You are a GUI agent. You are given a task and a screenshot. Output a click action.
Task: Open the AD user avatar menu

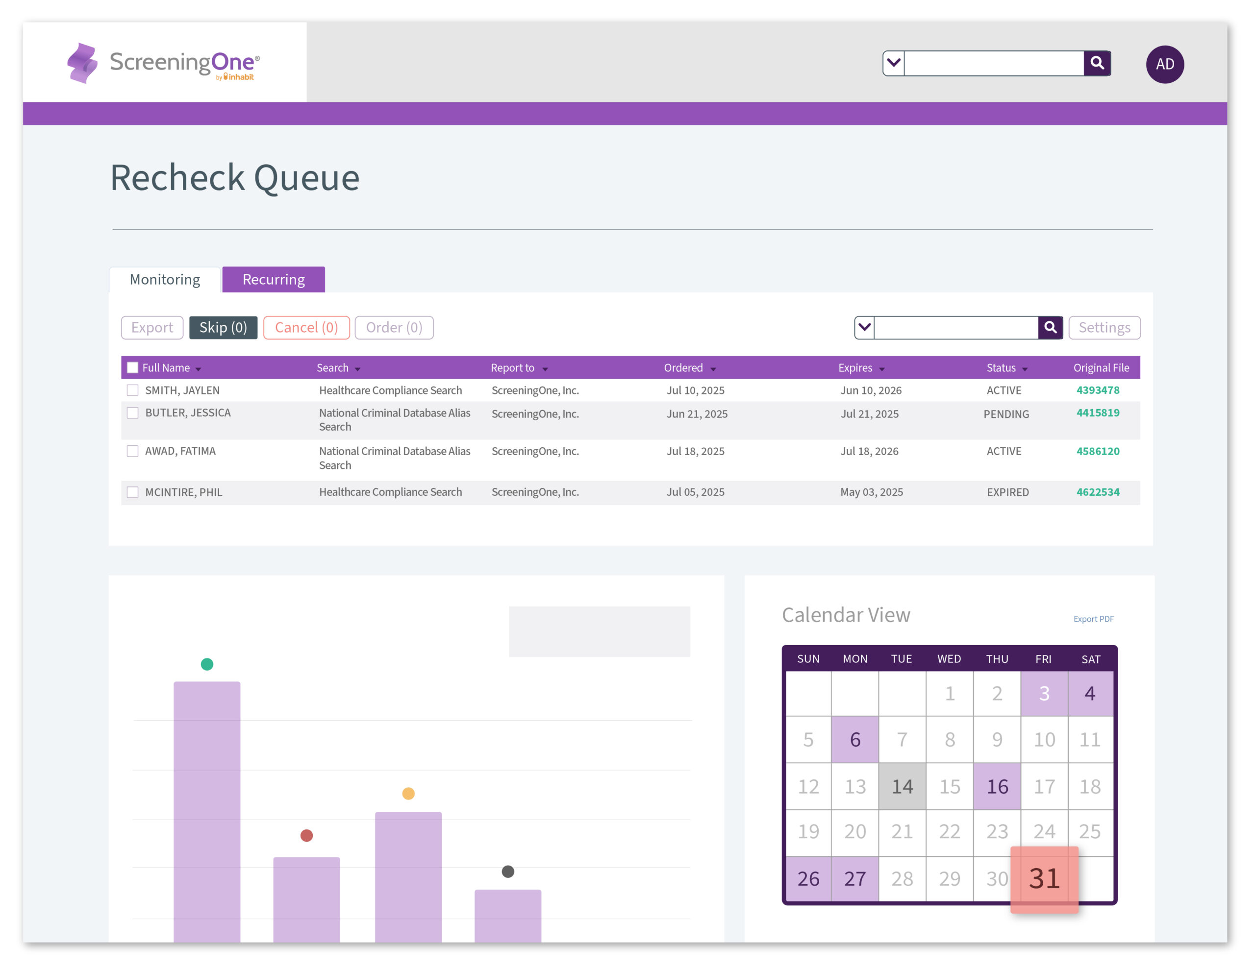point(1164,64)
